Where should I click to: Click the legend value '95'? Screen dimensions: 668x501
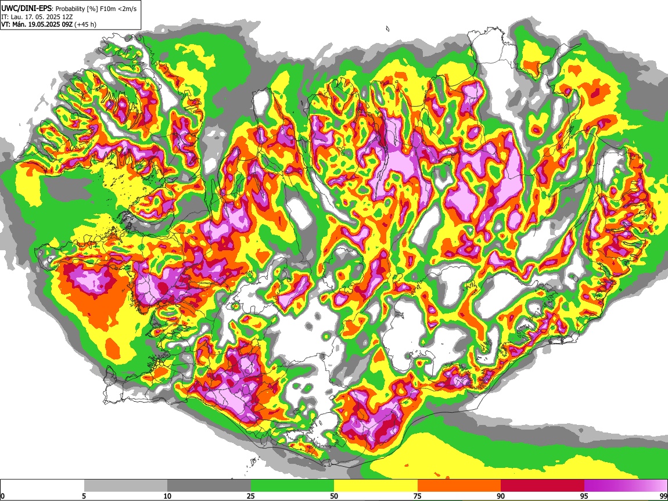584,496
